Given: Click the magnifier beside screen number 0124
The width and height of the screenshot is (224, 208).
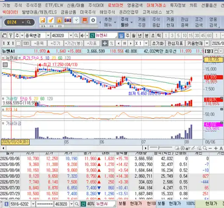Looking at the screenshot, I should coord(29,22).
